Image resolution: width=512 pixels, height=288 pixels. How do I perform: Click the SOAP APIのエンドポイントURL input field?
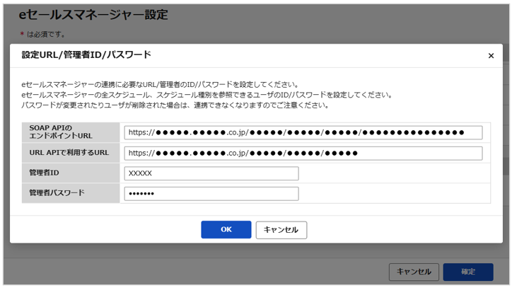[303, 133]
